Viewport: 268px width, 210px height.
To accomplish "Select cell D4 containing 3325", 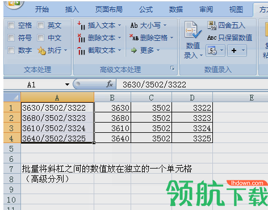I will (x=192, y=138).
